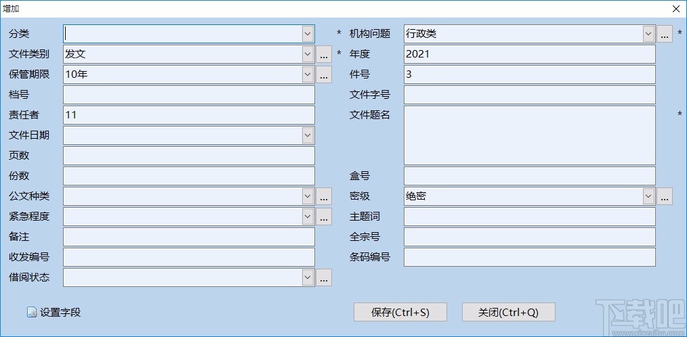The image size is (687, 337).
Task: Expand the 密级 dropdown showing 绝密
Action: (x=648, y=196)
